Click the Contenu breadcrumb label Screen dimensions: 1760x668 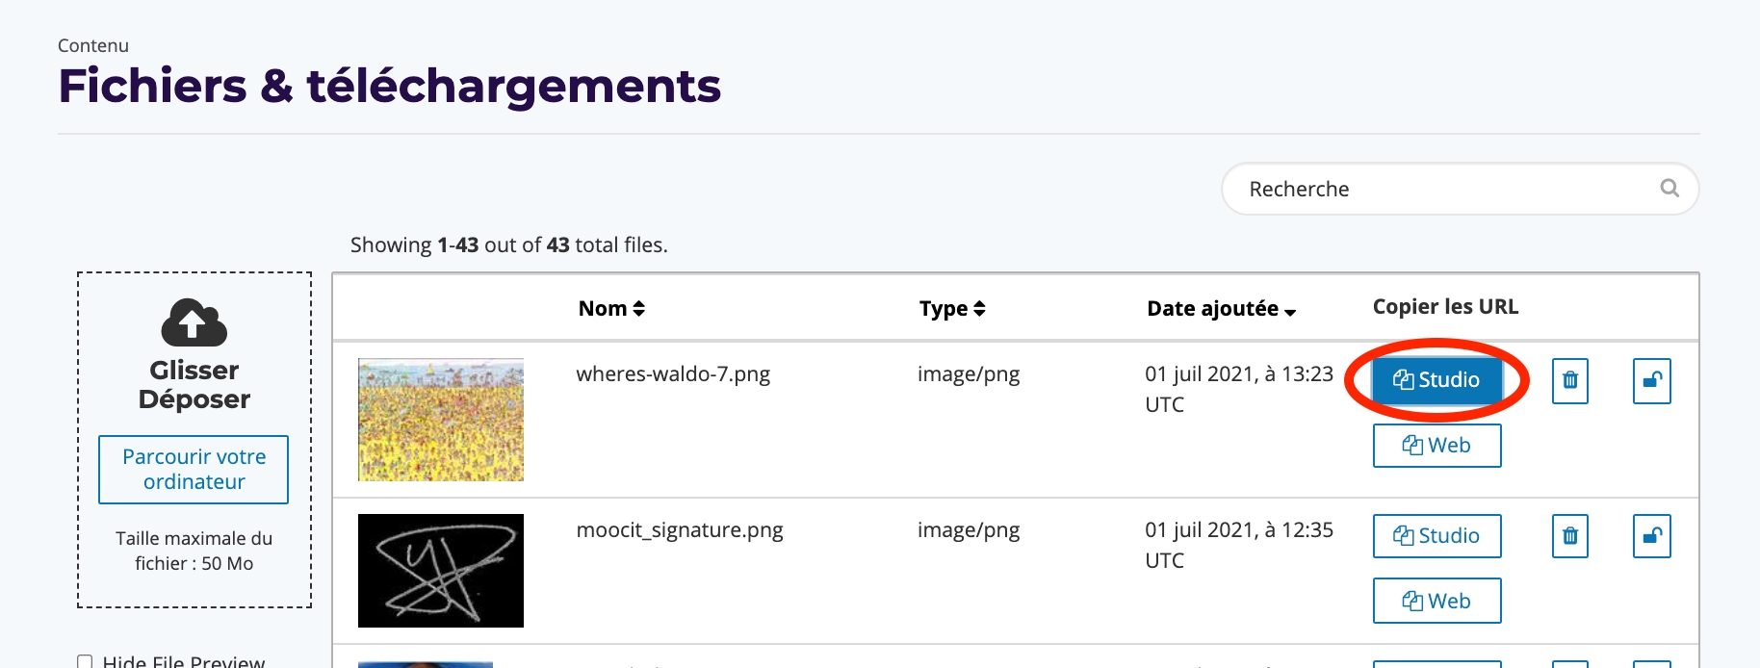(x=93, y=45)
